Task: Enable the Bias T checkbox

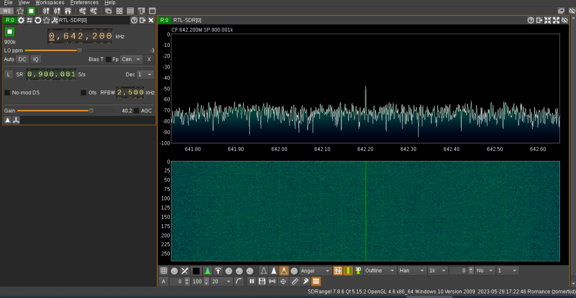Action: point(108,59)
